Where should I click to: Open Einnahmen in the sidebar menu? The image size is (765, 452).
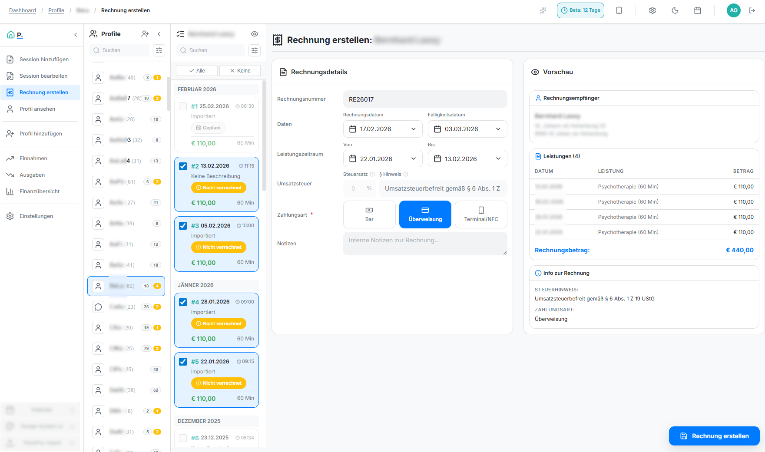point(33,158)
